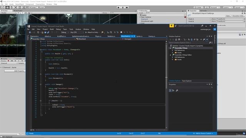Select Unity's Rotate tool
The height and width of the screenshot is (138, 246).
click(x=12, y=8)
